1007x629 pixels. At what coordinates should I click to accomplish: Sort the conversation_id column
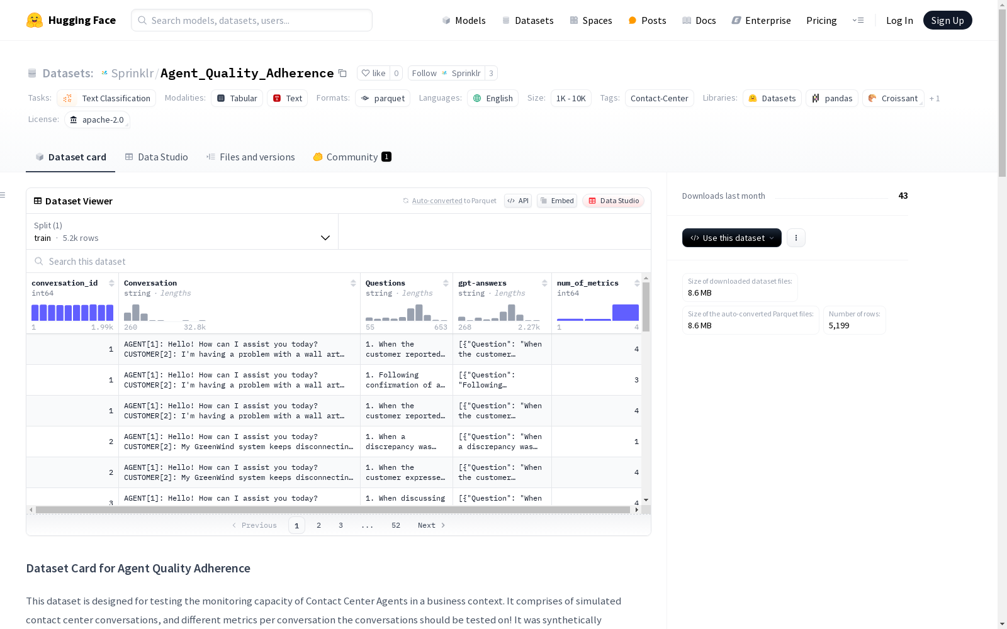[x=111, y=283]
